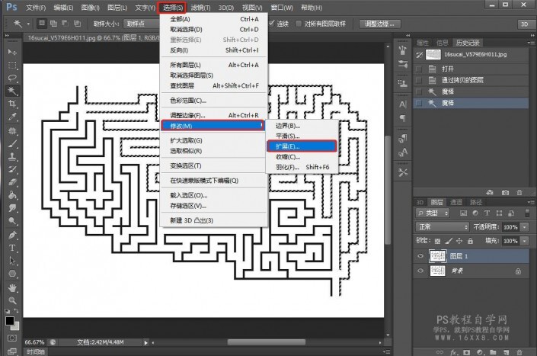
Task: Select the Crop tool
Action: [12, 104]
